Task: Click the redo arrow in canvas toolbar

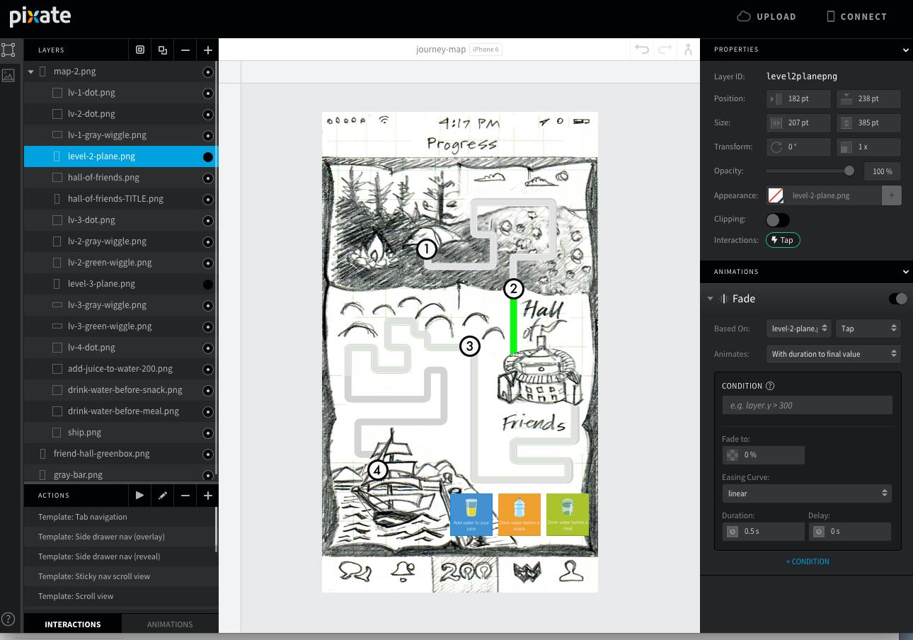Action: tap(665, 49)
